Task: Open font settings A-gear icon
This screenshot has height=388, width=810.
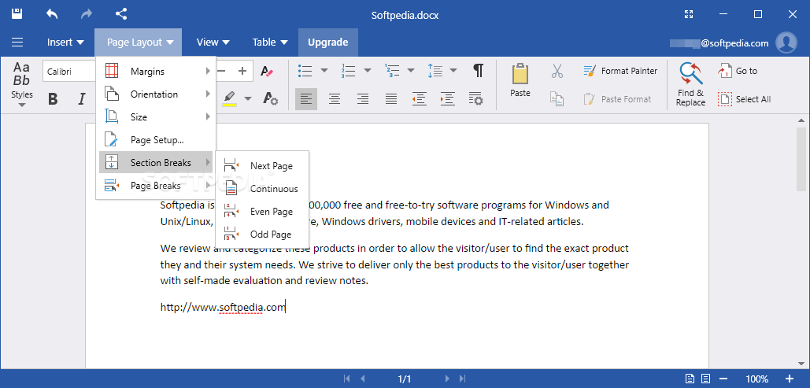Action: coord(270,98)
